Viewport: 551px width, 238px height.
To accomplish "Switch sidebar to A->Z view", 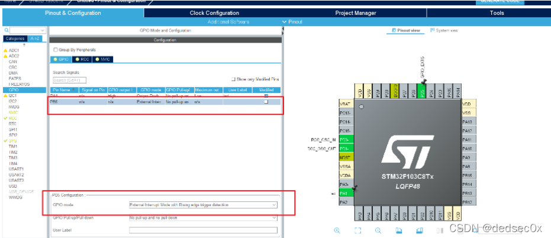I will point(35,38).
